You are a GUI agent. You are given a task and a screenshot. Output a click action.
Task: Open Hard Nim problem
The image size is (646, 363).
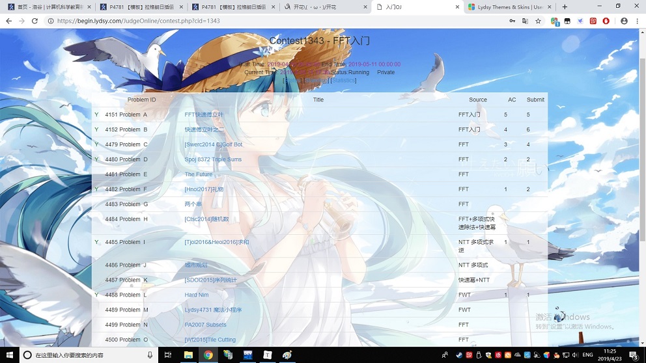[197, 295]
